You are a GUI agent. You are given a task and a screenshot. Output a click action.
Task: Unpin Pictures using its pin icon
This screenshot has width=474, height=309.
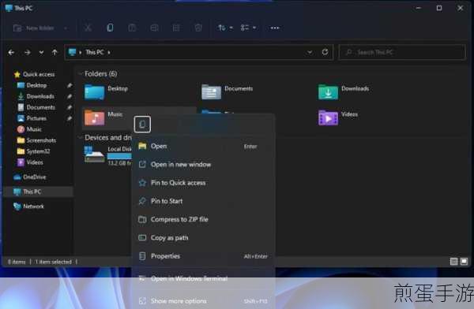pyautogui.click(x=70, y=118)
